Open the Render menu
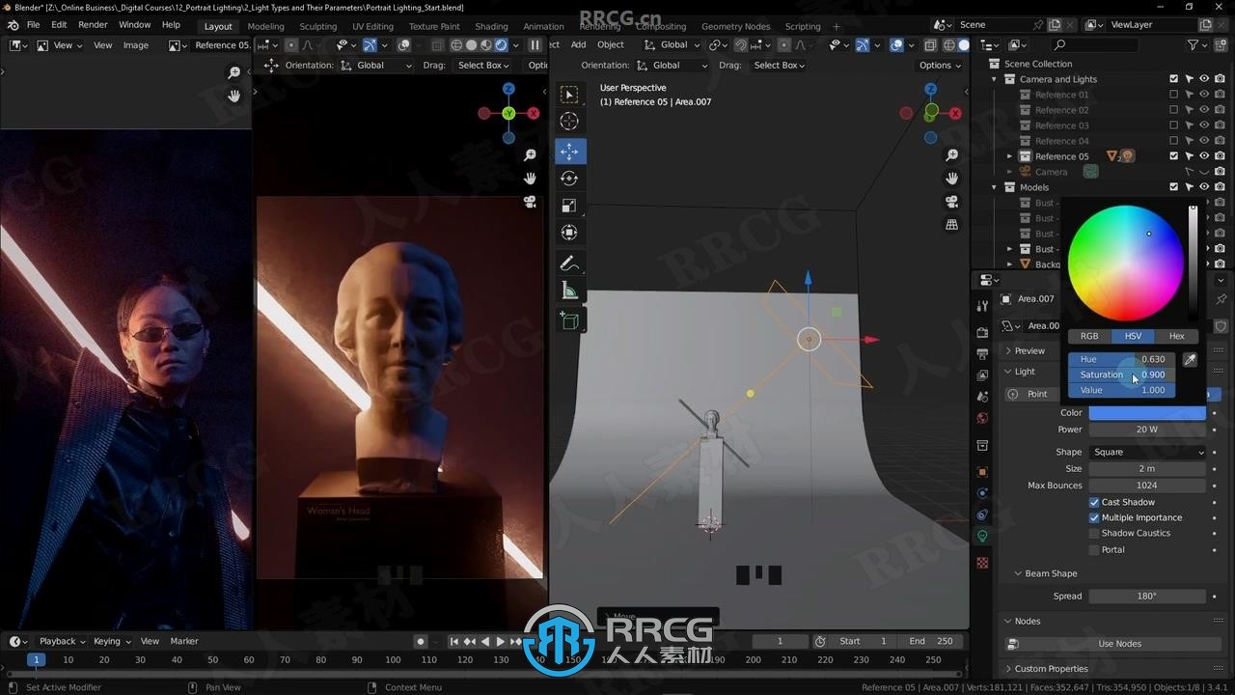This screenshot has width=1235, height=695. click(x=93, y=25)
